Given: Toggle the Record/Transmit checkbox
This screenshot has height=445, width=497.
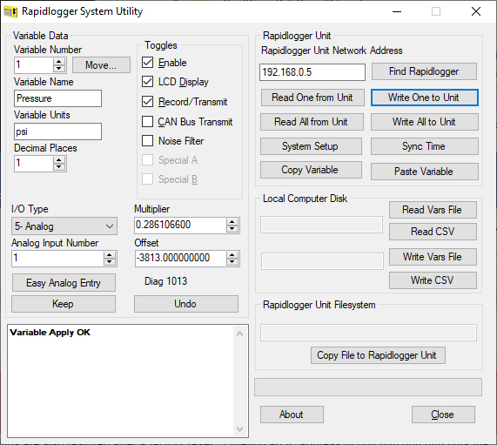Looking at the screenshot, I should 147,102.
